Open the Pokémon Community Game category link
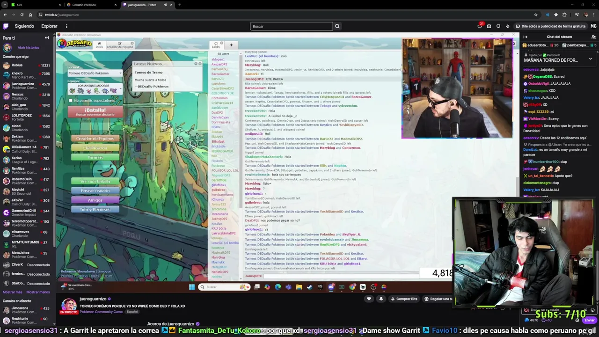599x337 pixels. pyautogui.click(x=102, y=312)
